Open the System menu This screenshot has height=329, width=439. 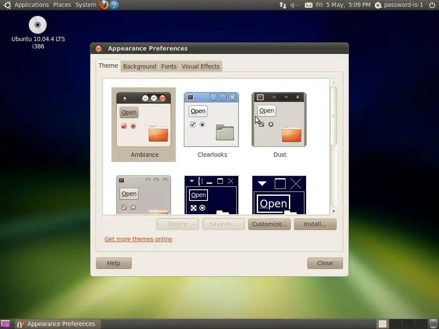[86, 5]
